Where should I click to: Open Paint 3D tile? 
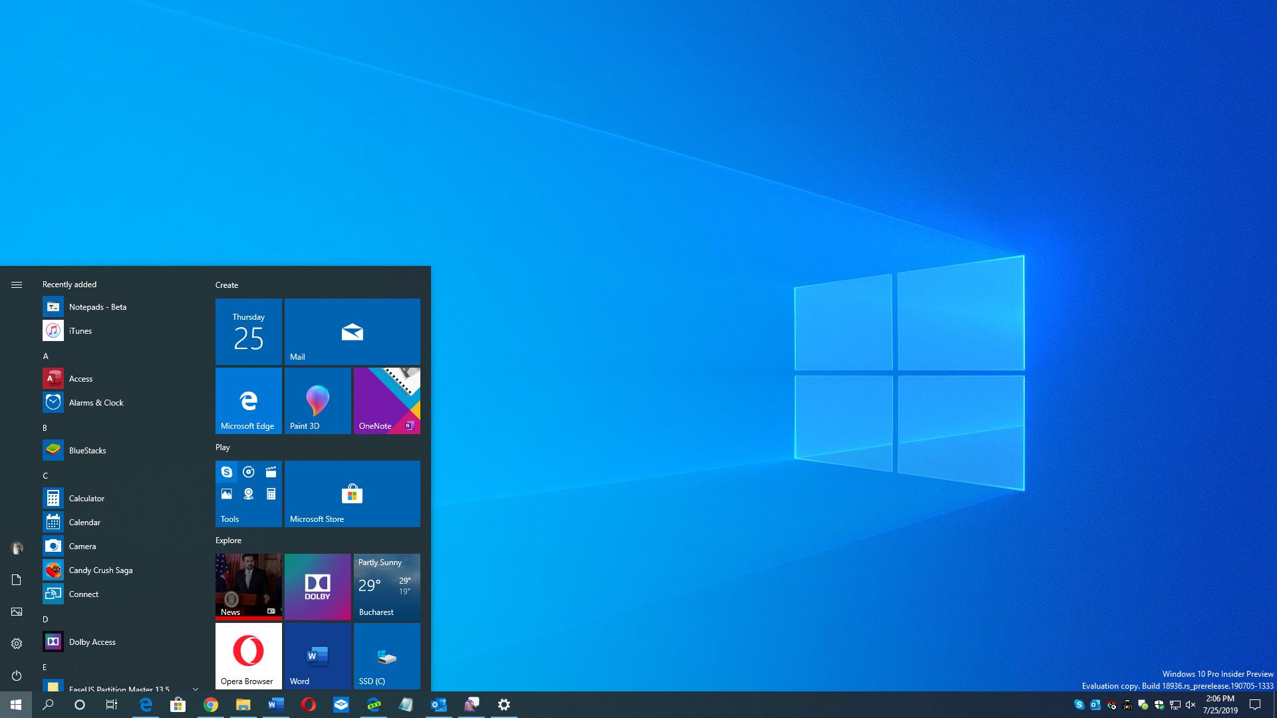[317, 401]
